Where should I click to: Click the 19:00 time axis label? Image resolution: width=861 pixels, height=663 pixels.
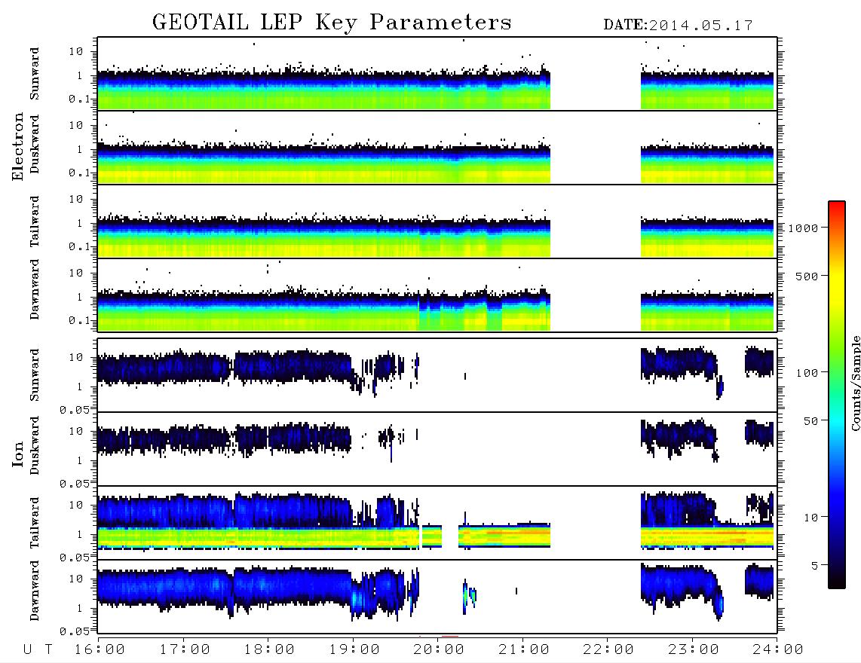354,650
